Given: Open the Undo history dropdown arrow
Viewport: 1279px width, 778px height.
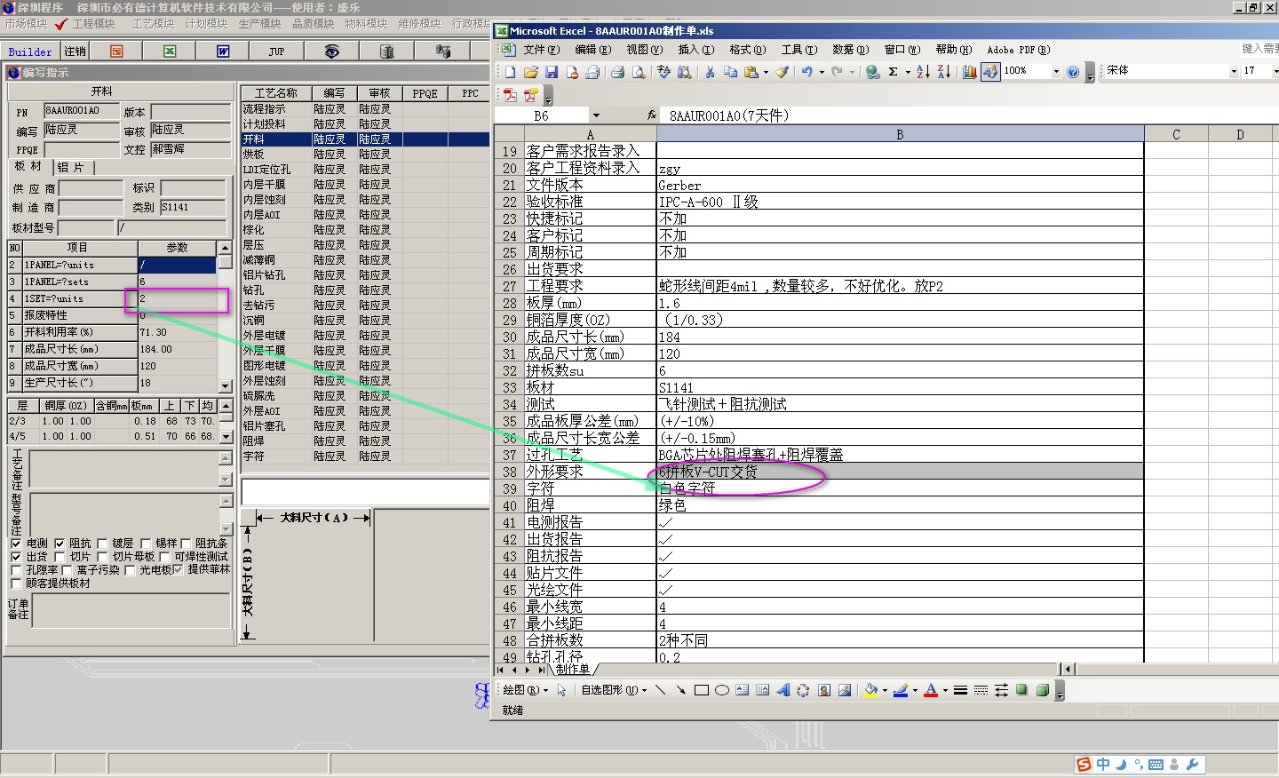Looking at the screenshot, I should [x=821, y=72].
